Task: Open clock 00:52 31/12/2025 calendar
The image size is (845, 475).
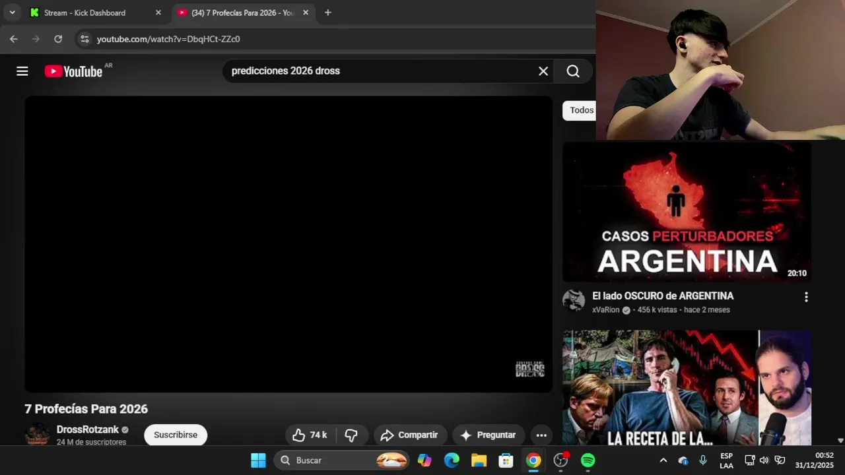Action: pyautogui.click(x=814, y=460)
